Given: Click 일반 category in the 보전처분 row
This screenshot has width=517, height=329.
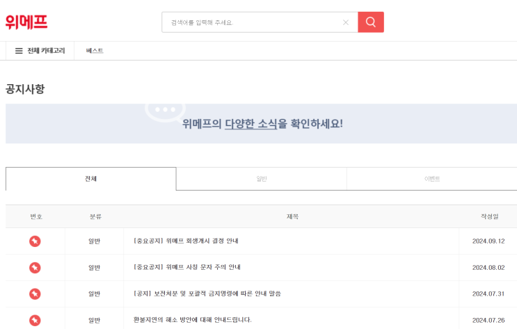Looking at the screenshot, I should point(95,294).
